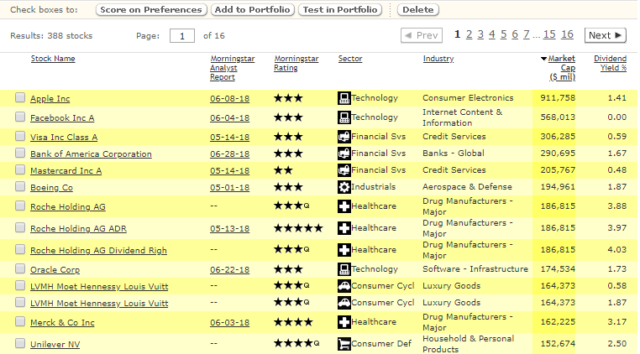The width and height of the screenshot is (640, 354).
Task: Click Technology sector icon in Facebook Inc A row
Action: point(344,117)
